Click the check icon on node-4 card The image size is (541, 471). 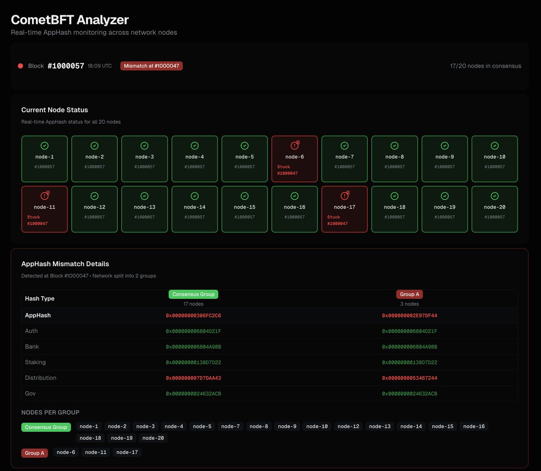tap(195, 146)
